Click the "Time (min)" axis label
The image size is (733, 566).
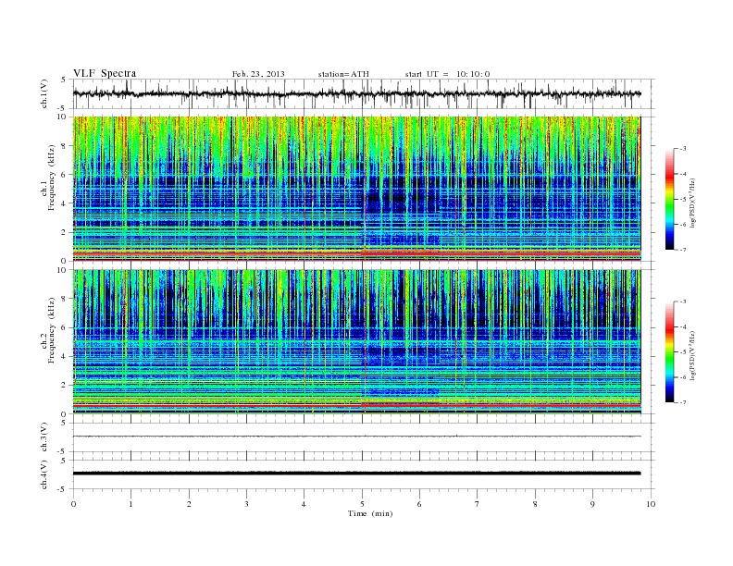coord(370,513)
